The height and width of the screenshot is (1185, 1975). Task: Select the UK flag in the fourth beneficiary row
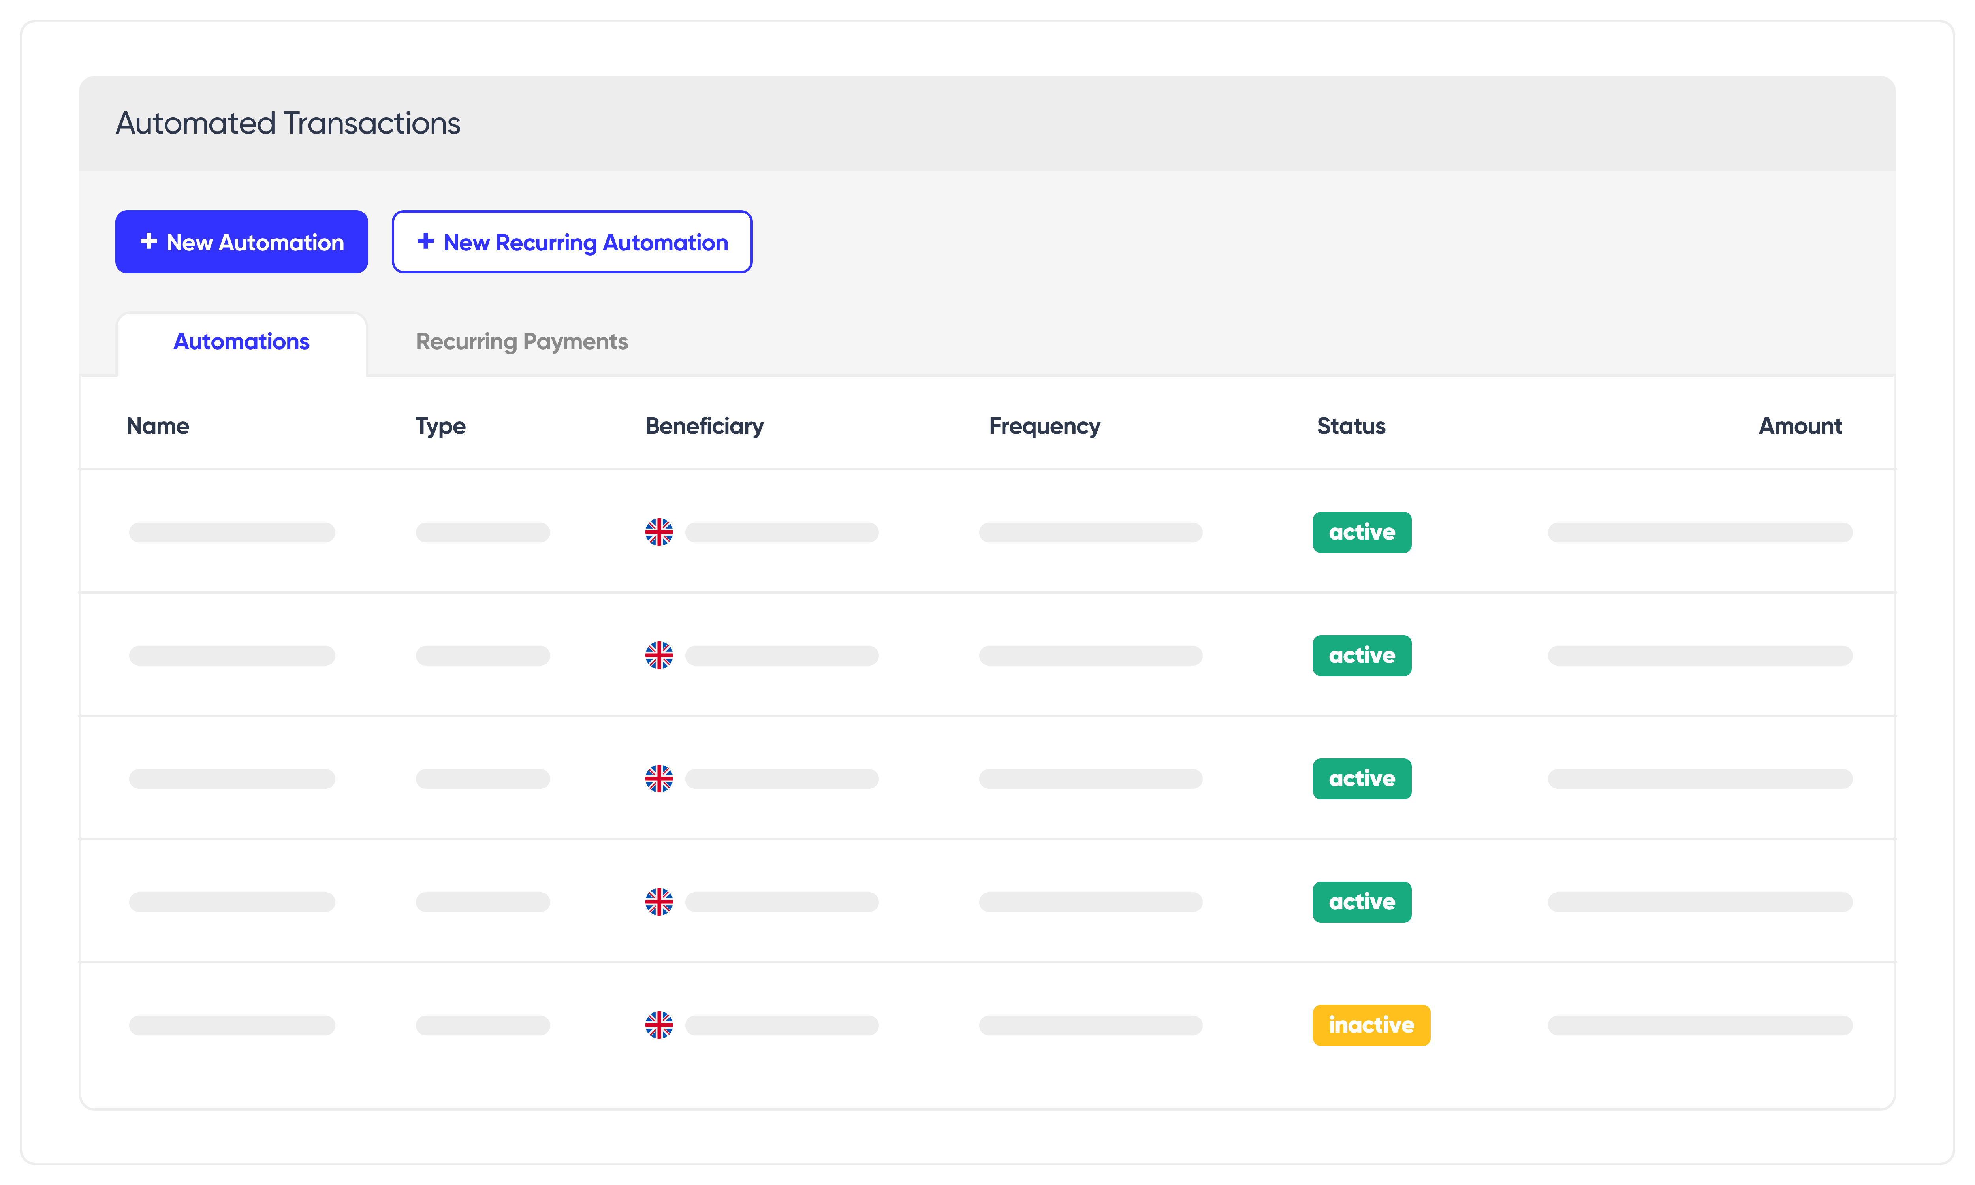[658, 901]
